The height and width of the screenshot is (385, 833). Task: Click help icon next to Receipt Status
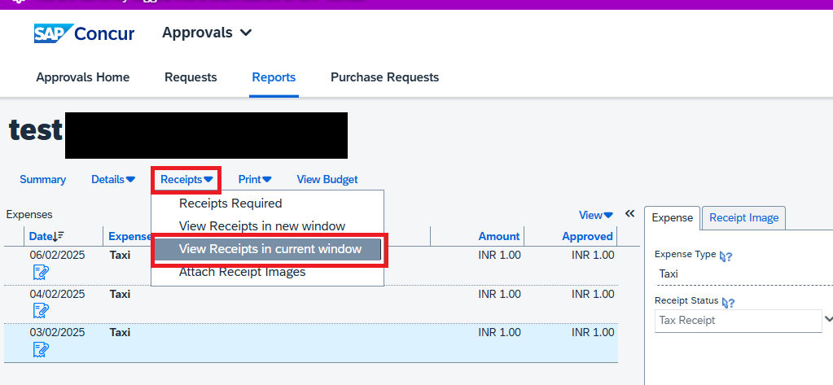tap(728, 303)
